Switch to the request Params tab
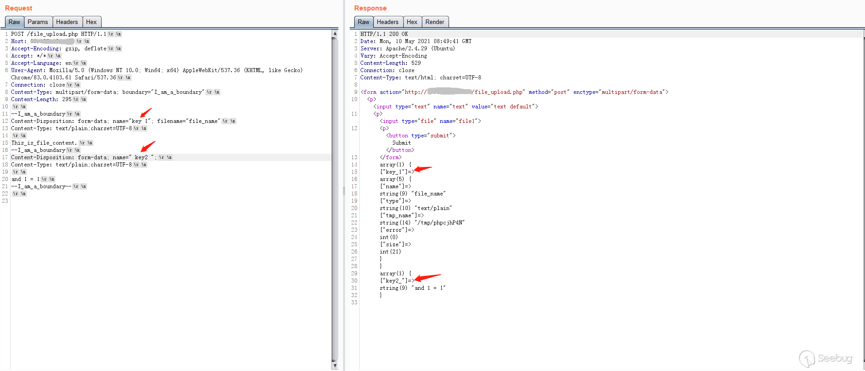 [x=38, y=22]
